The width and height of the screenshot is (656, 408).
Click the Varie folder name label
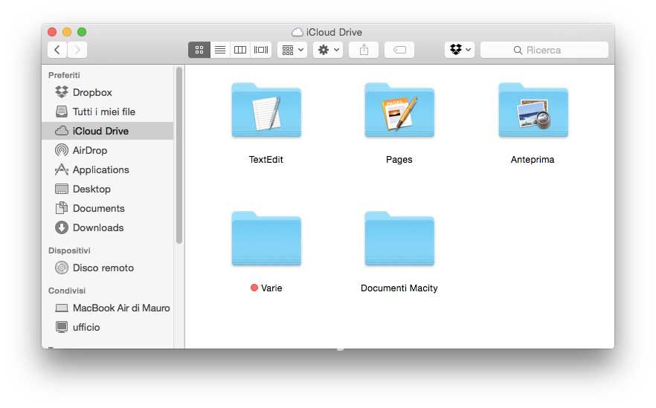(x=271, y=288)
